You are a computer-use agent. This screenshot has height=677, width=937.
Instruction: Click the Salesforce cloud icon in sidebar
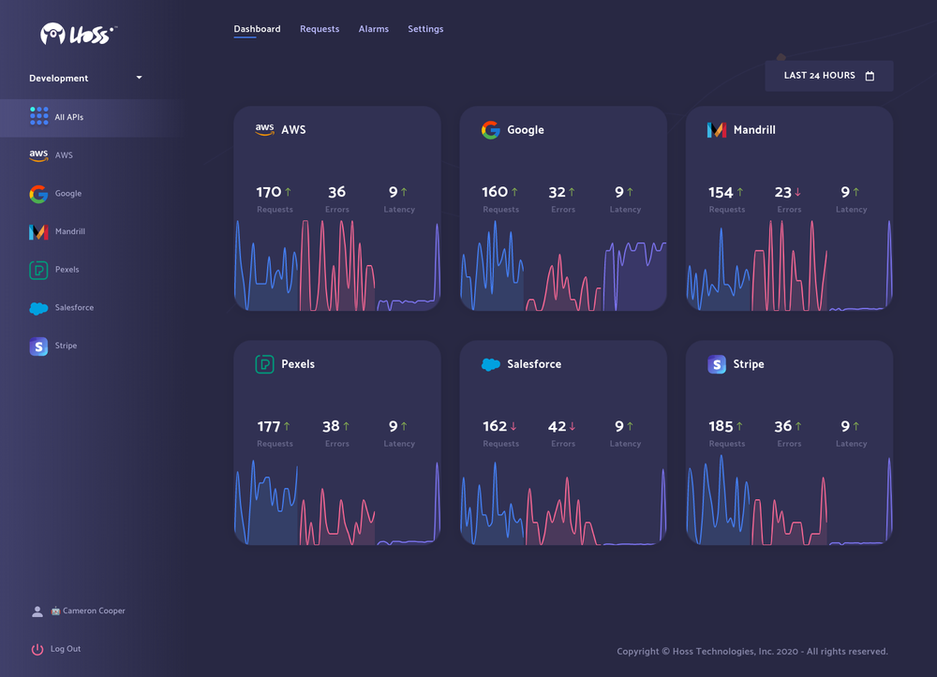click(x=38, y=308)
